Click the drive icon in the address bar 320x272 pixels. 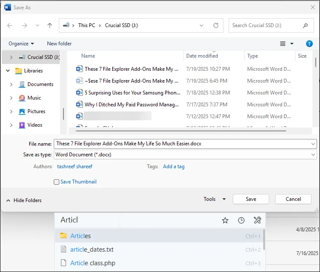coord(66,25)
